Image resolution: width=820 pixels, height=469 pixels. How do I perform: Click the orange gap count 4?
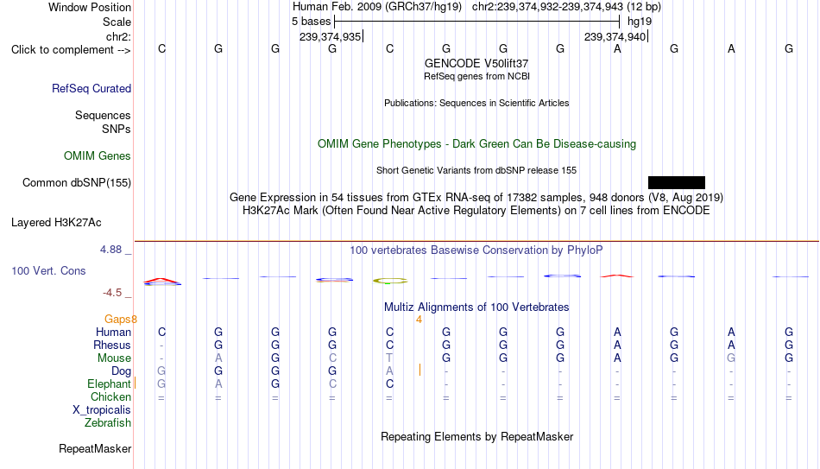pyautogui.click(x=419, y=320)
